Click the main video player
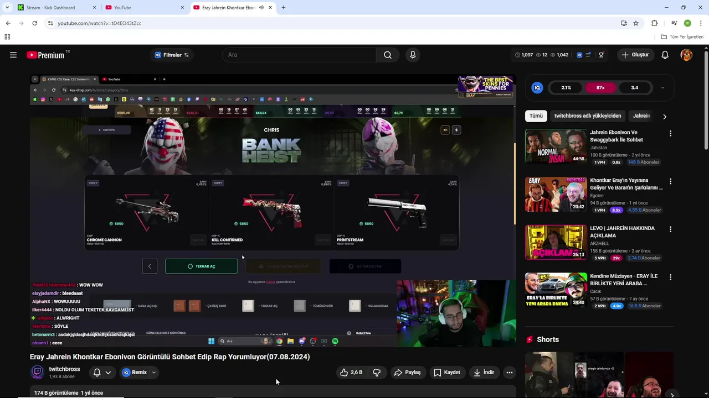The width and height of the screenshot is (709, 398). [273, 211]
